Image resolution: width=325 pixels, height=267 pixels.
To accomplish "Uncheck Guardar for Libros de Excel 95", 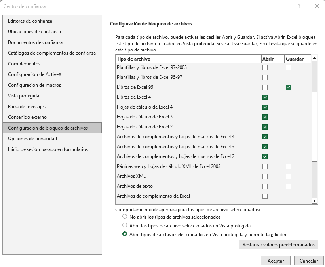I will pyautogui.click(x=288, y=87).
